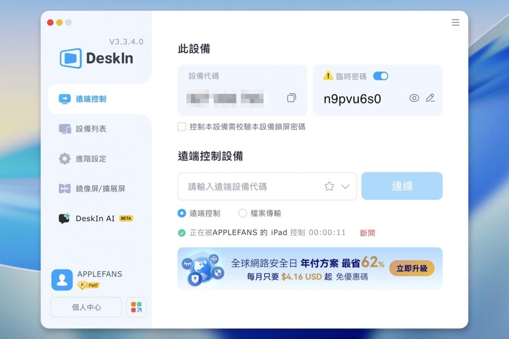The image size is (509, 339).
Task: Check the 控制本設備需校驗本設備鎖屏密碼 checkbox
Action: click(182, 127)
